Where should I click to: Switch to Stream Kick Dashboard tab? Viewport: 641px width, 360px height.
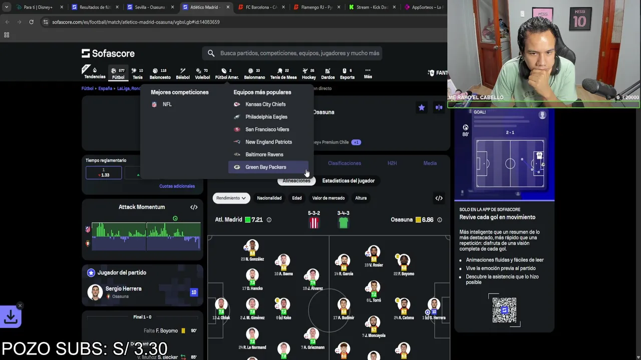click(x=372, y=7)
